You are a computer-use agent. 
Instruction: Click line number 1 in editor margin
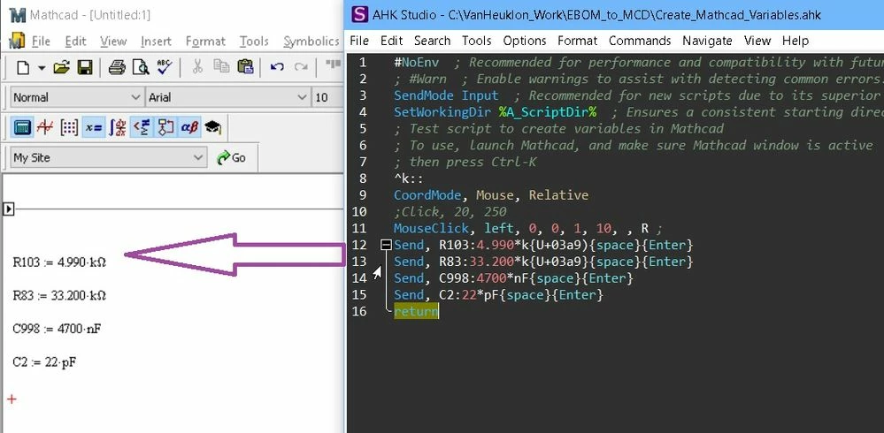(x=363, y=63)
